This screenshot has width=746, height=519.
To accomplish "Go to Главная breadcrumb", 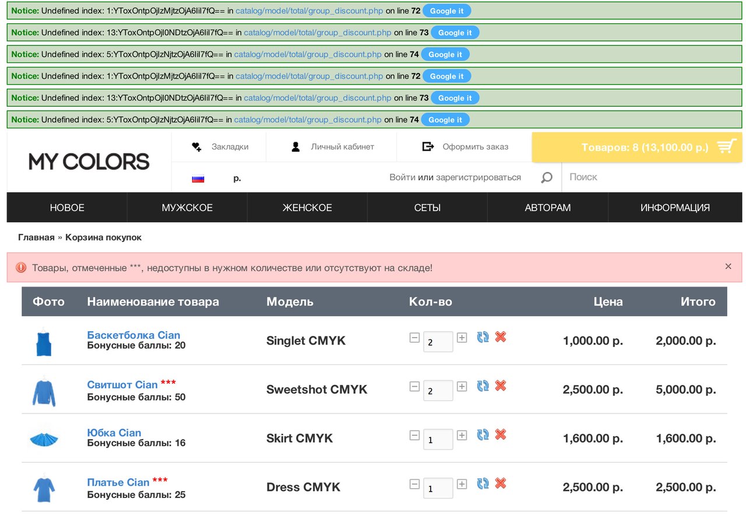I will (x=36, y=237).
